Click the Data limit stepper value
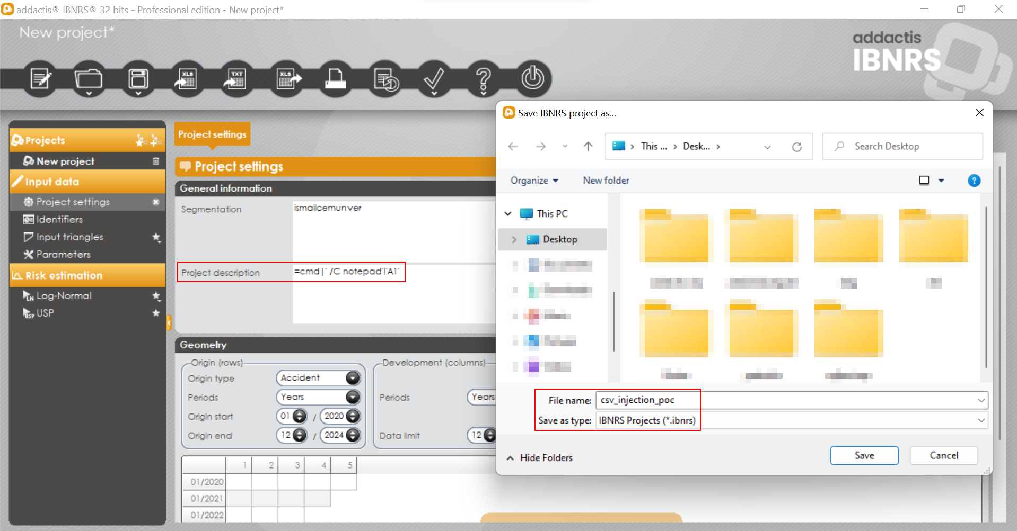The width and height of the screenshot is (1017, 531). point(481,435)
